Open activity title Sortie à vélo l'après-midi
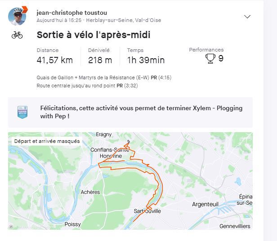 click(93, 35)
